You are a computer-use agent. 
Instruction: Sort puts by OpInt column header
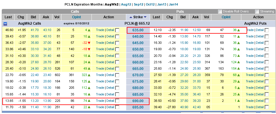[226, 17]
